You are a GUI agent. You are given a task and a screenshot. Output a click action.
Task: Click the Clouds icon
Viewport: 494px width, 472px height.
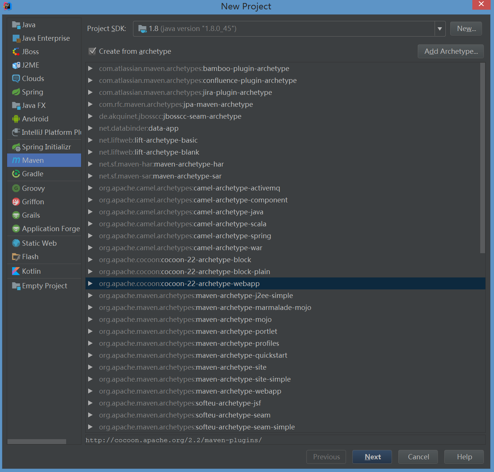click(16, 79)
